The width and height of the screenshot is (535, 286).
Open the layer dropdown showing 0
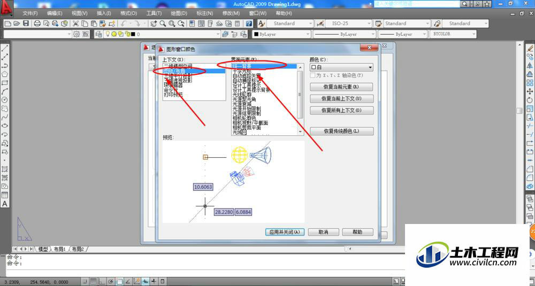click(163, 34)
